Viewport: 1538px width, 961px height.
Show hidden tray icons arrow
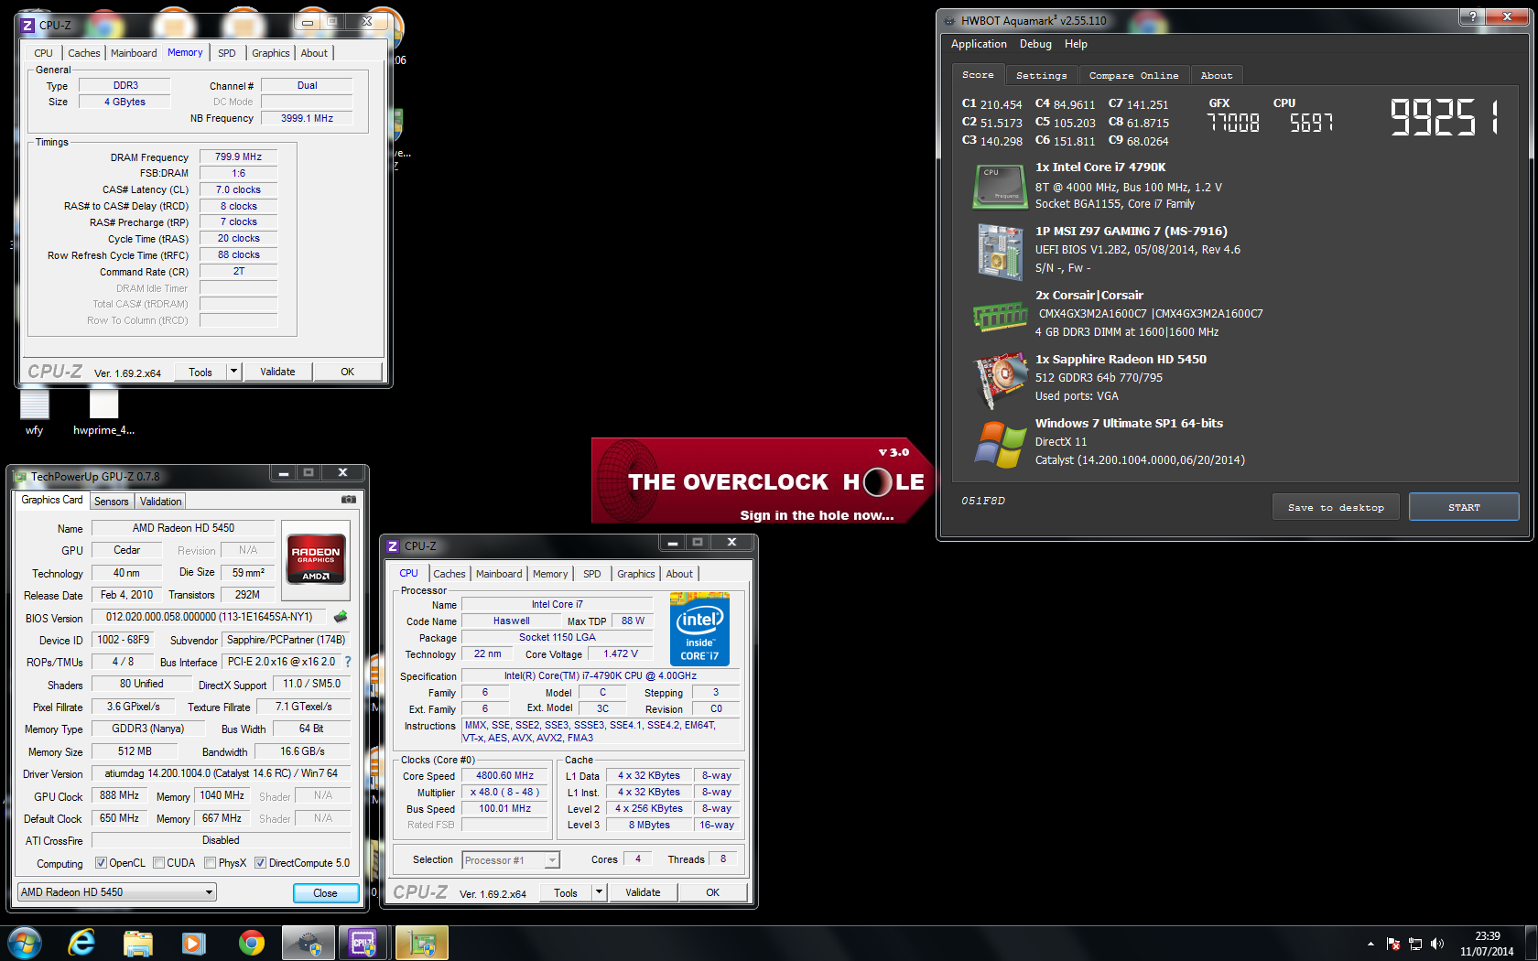click(1370, 944)
